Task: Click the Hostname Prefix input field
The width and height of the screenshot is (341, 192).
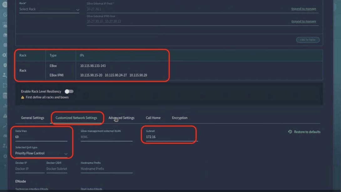Action: (106, 169)
